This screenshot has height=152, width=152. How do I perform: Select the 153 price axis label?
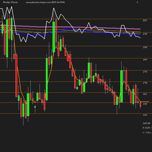click(145, 104)
